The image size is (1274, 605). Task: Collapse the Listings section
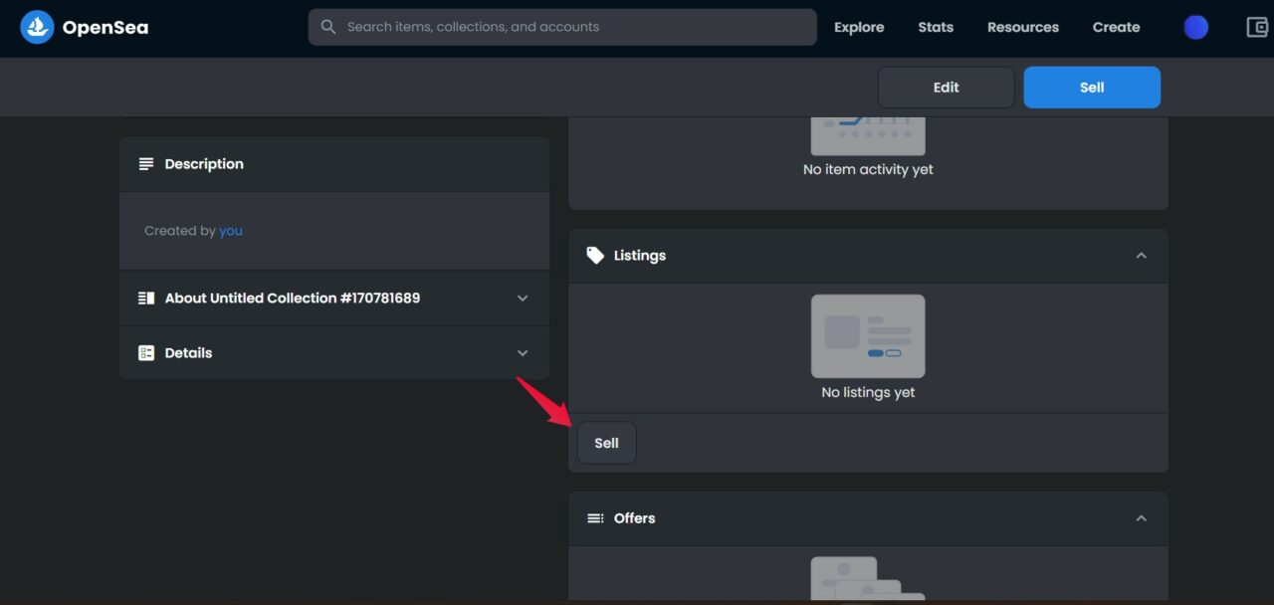1141,255
